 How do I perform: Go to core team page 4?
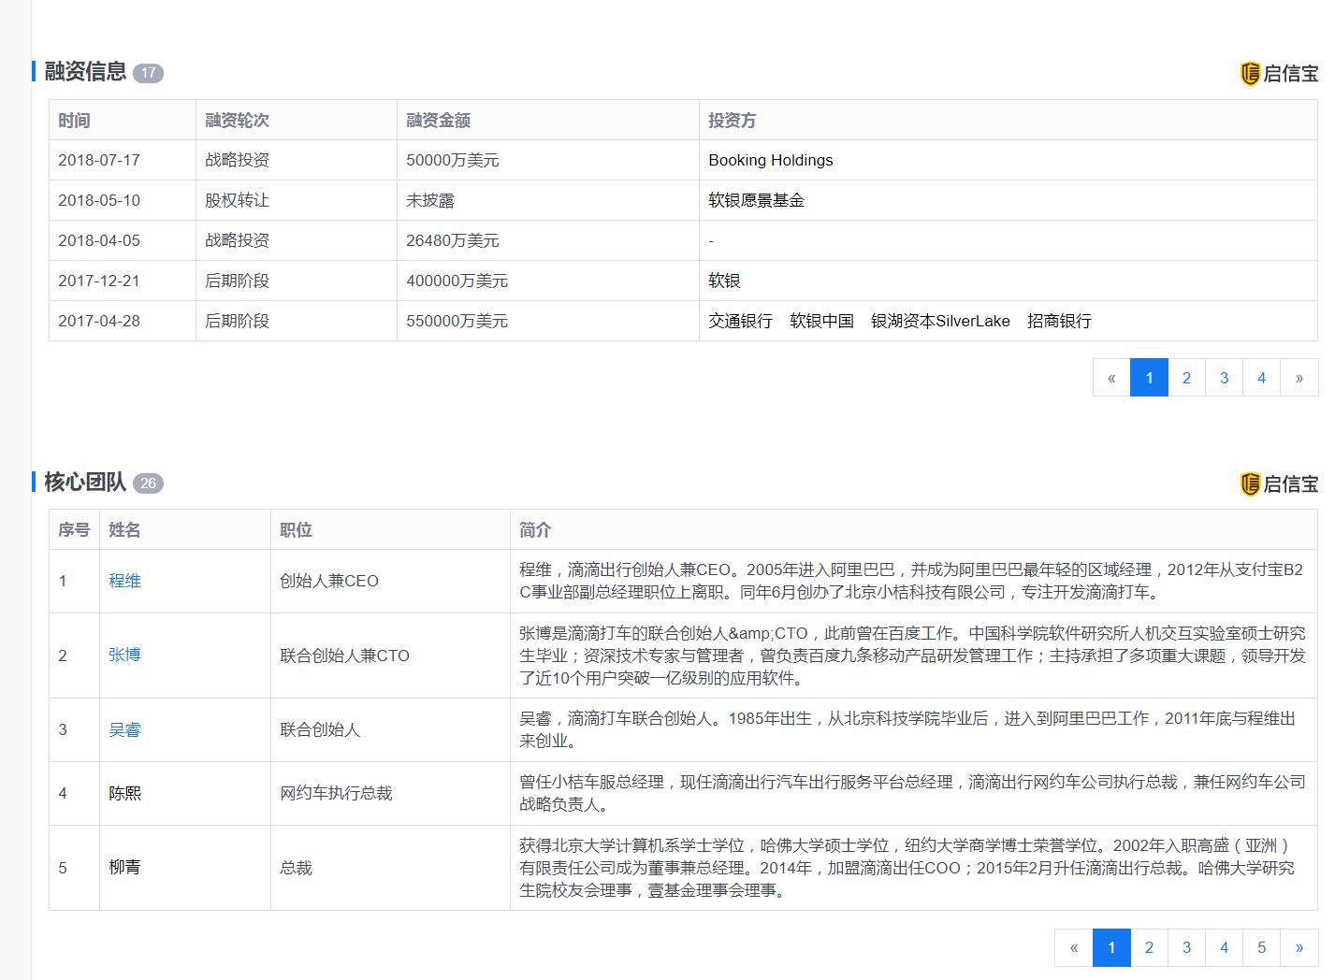pos(1224,947)
